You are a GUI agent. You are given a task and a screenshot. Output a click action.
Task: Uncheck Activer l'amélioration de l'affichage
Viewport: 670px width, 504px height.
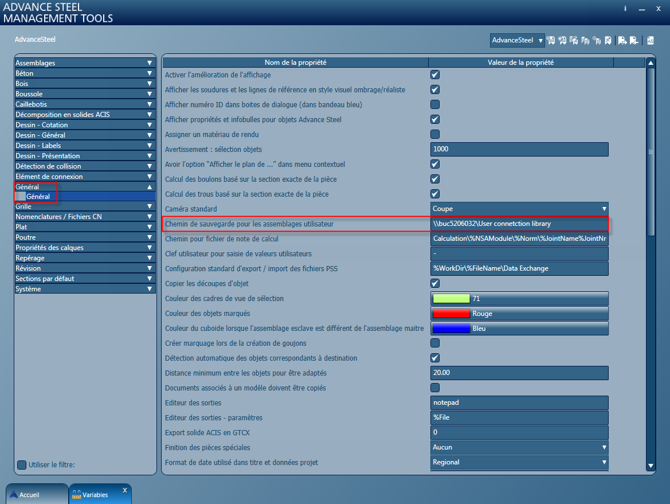point(435,75)
